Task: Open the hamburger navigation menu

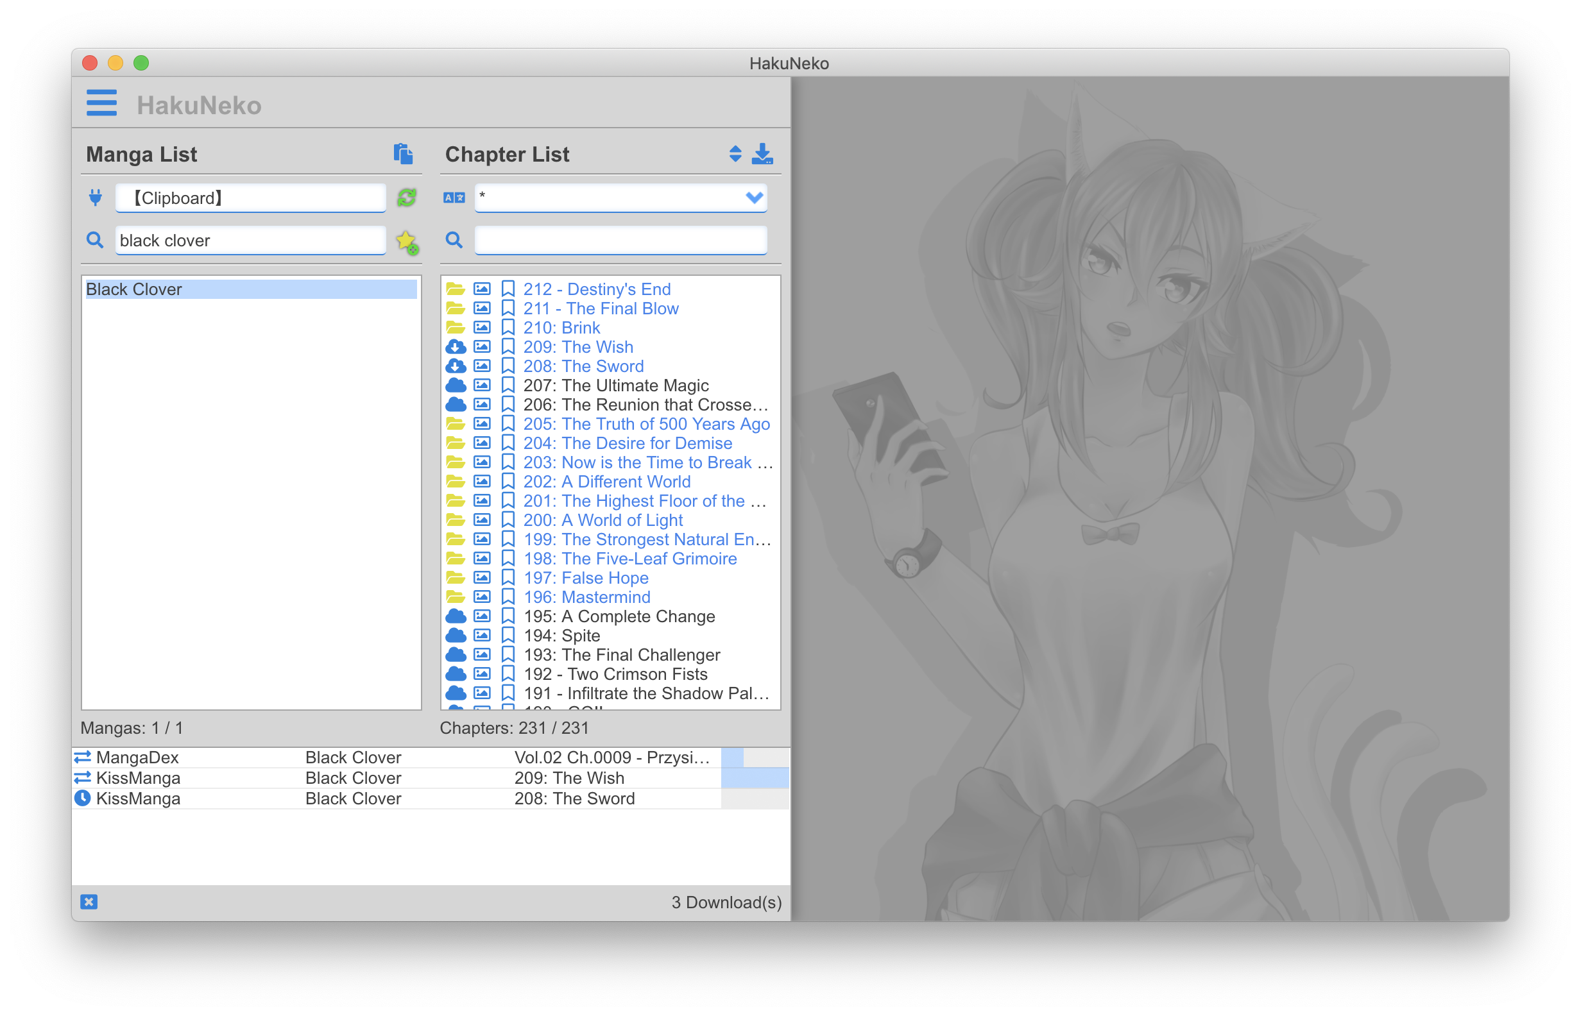Action: (x=101, y=103)
